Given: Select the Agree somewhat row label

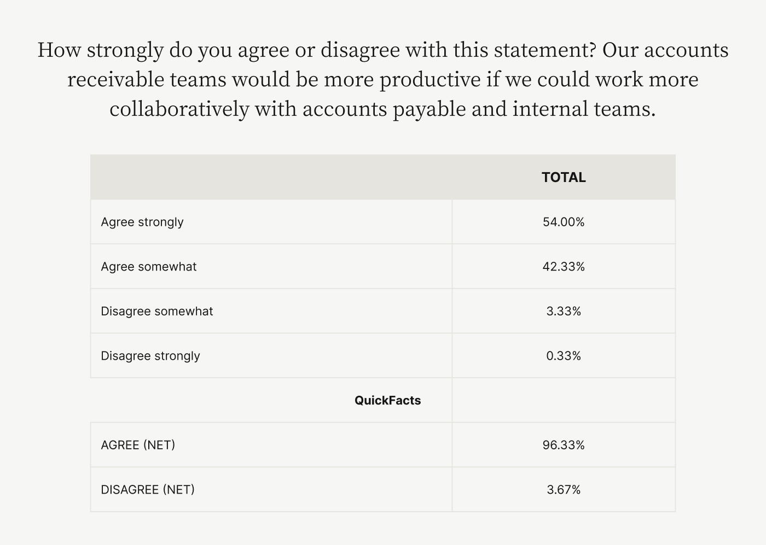Looking at the screenshot, I should pos(149,267).
